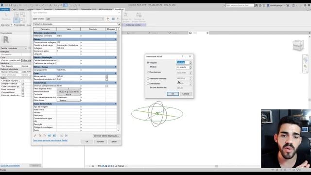Image resolution: width=311 pixels, height=175 pixels.
Task: Click OK in Tipos de família dialog
Action: [x=86, y=141]
